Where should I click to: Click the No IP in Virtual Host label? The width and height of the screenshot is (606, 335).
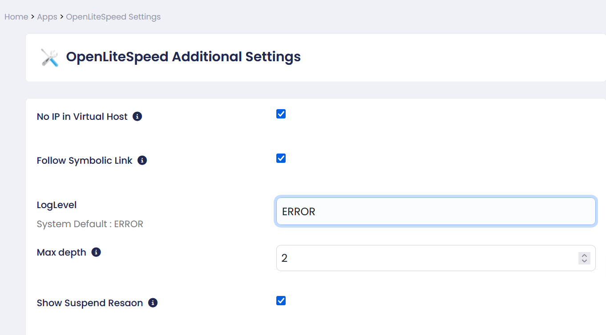pos(82,117)
